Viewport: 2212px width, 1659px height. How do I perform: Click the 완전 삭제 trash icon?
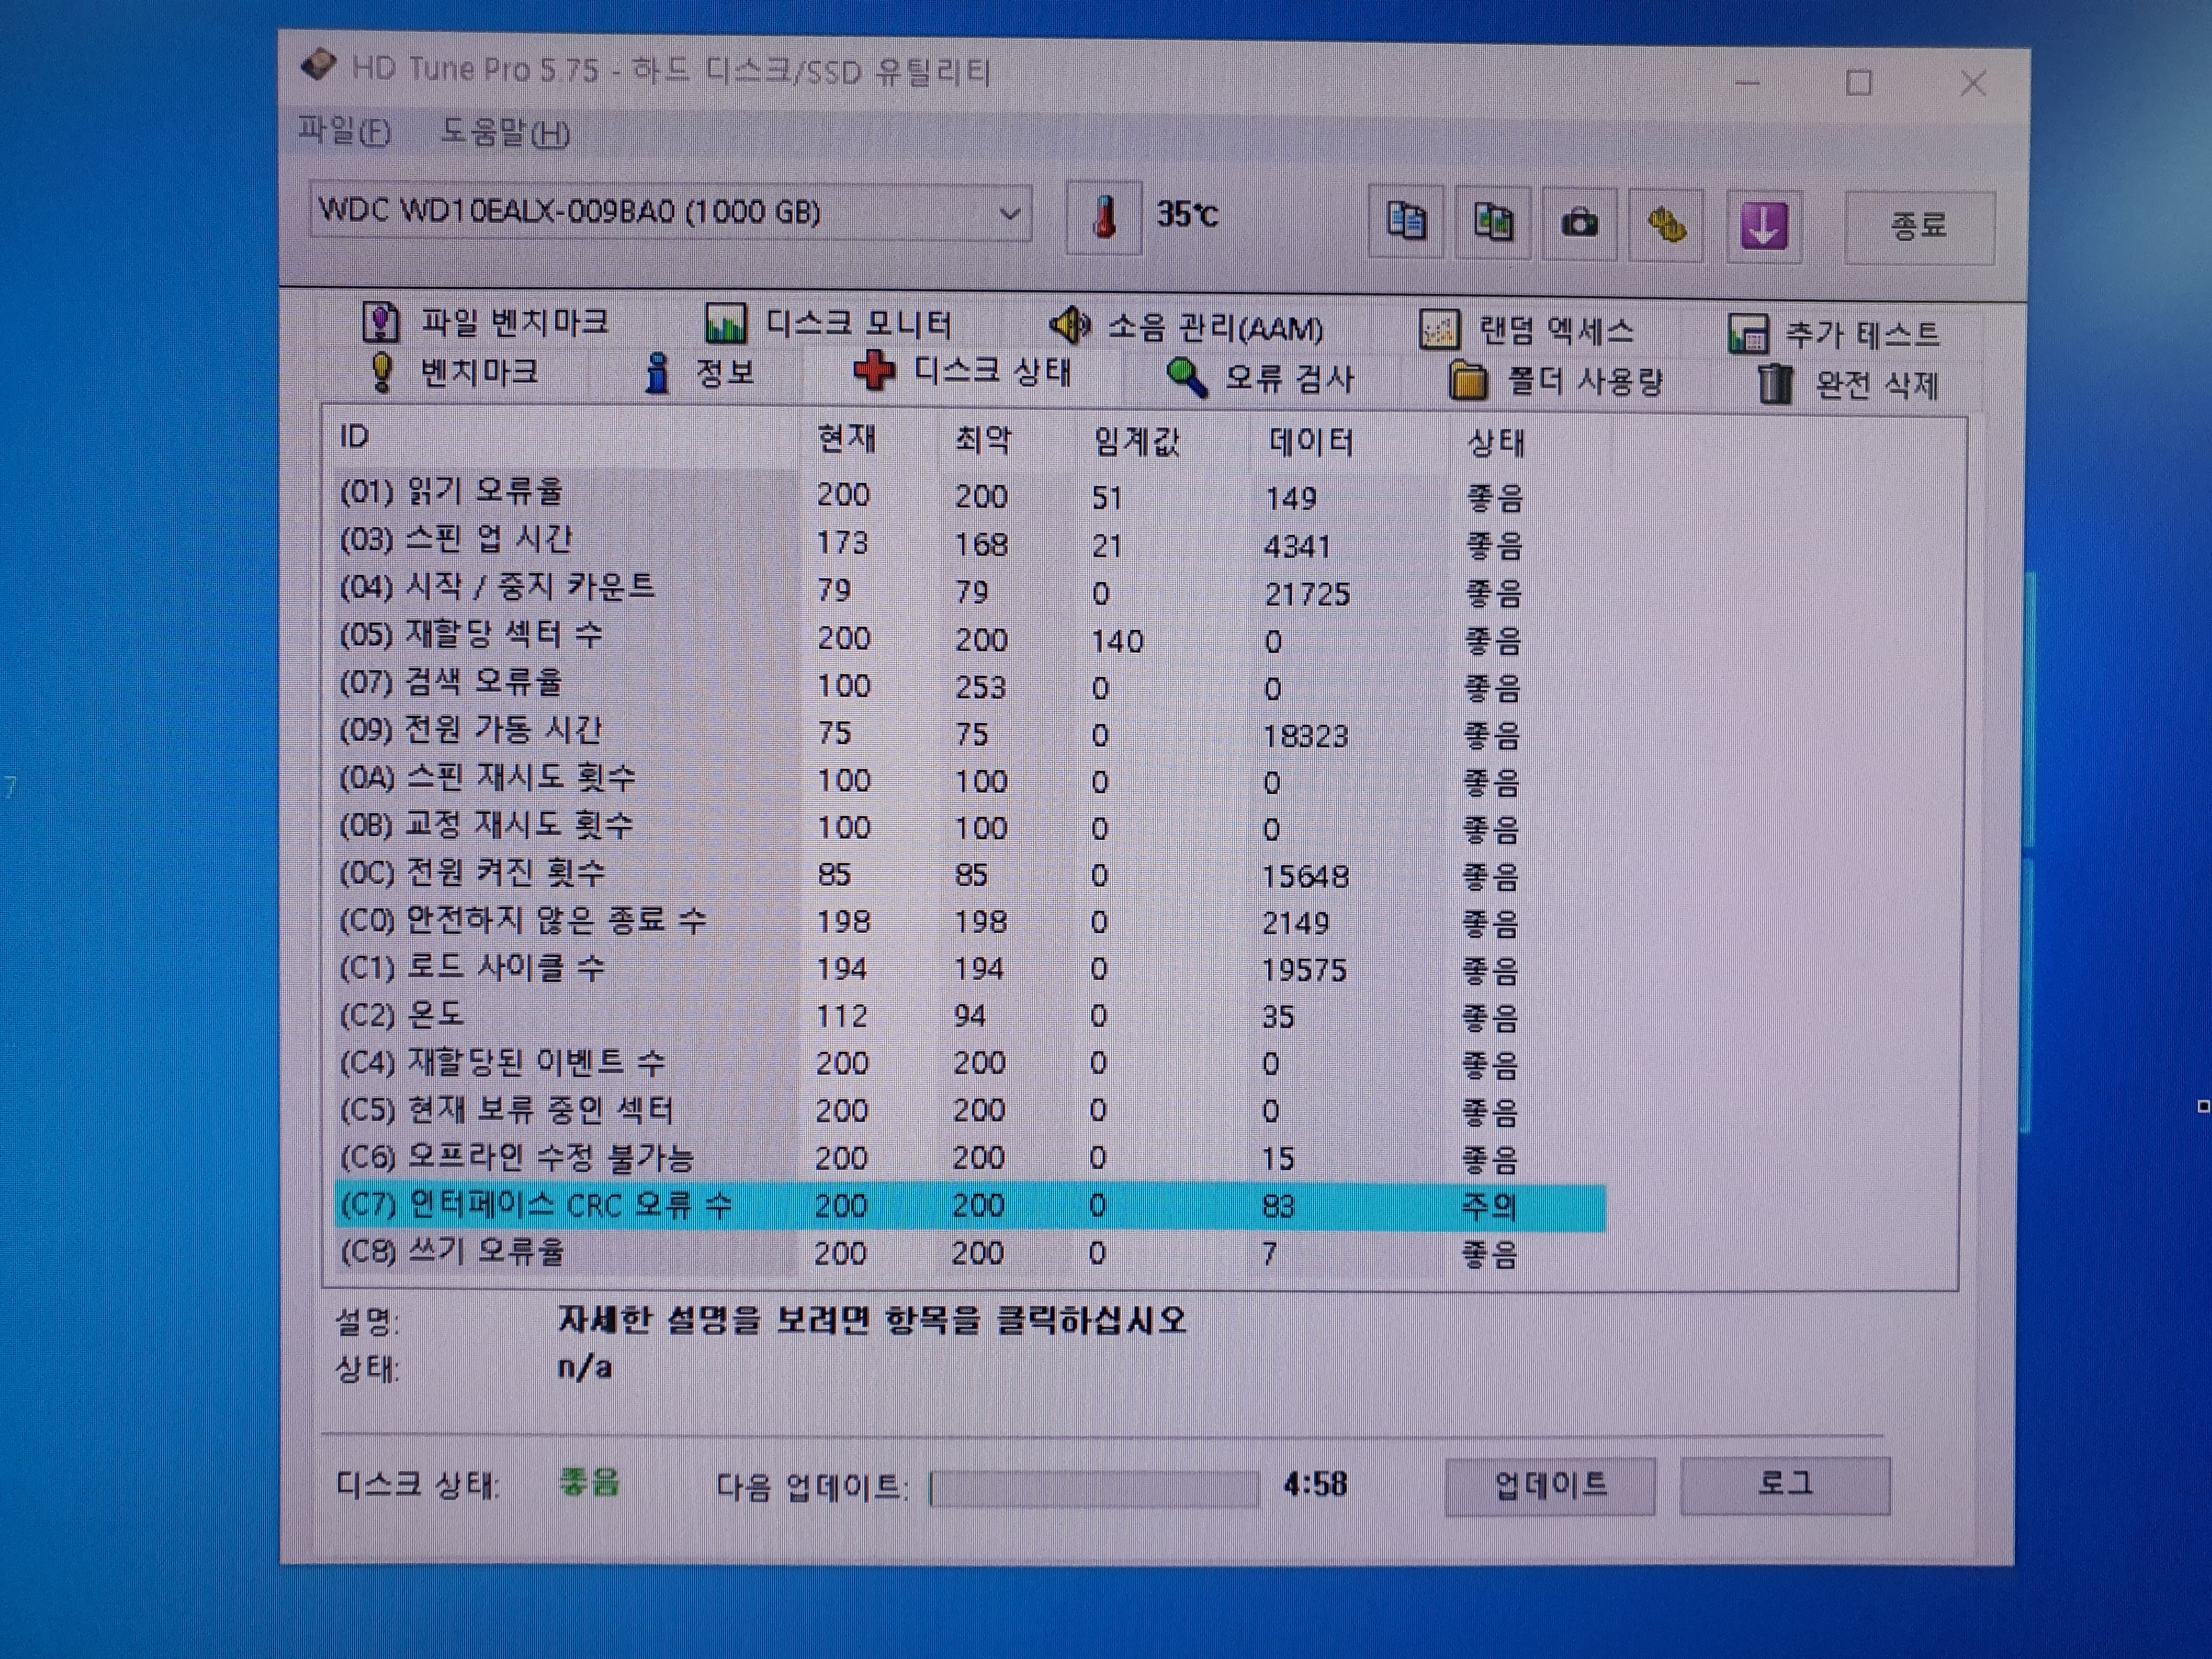click(x=1775, y=384)
